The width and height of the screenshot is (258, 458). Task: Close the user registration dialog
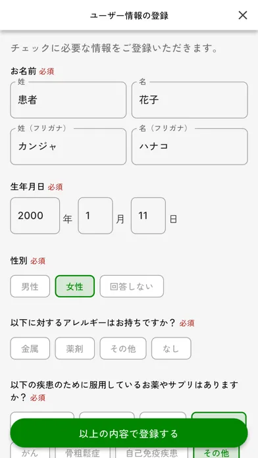click(x=242, y=15)
